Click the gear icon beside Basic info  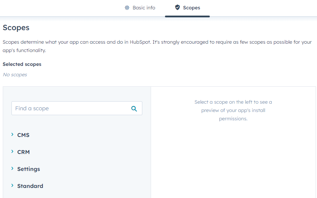coord(127,8)
